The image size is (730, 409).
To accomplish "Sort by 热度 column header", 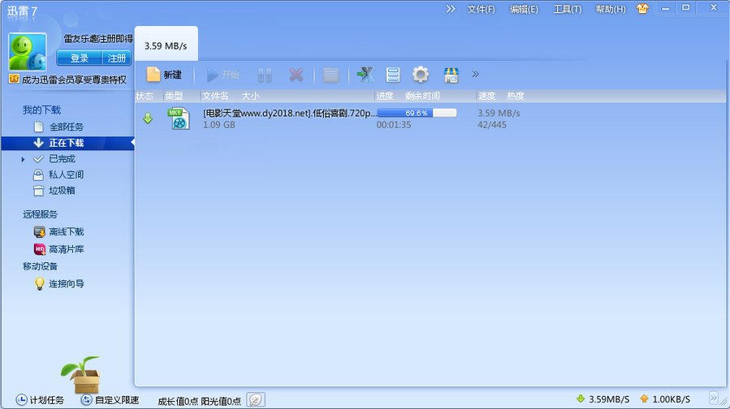I will click(516, 96).
